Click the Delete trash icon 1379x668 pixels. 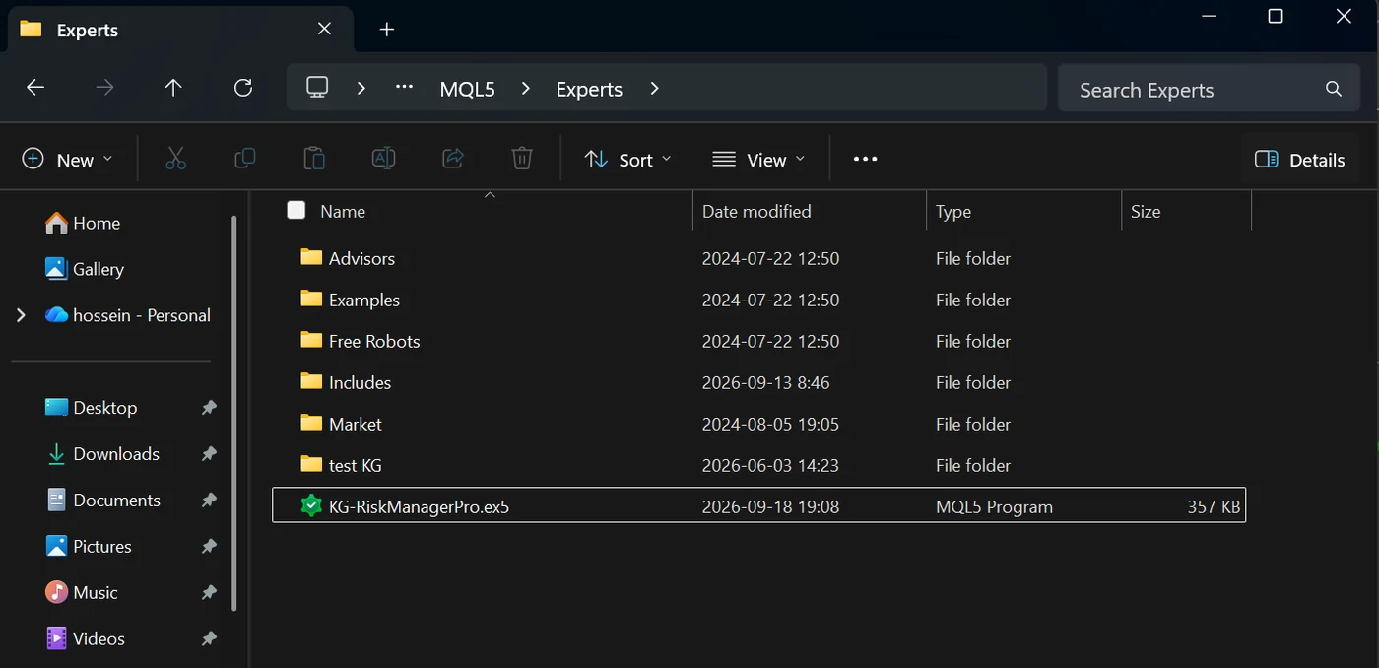[522, 159]
